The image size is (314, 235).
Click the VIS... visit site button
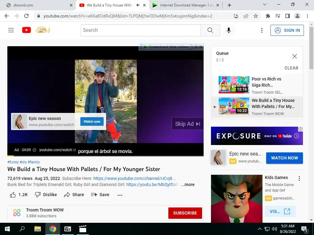coord(280,211)
